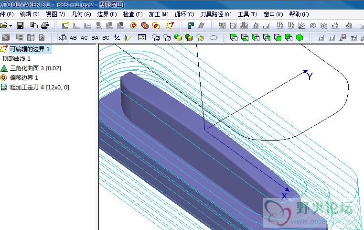Open the options checklist window icon
Image resolution: width=364 pixels, height=230 pixels.
(142, 37)
